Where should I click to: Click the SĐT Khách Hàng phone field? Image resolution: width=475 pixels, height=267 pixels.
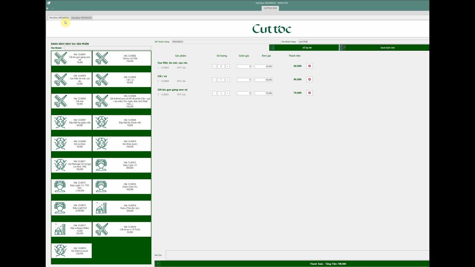[225, 42]
